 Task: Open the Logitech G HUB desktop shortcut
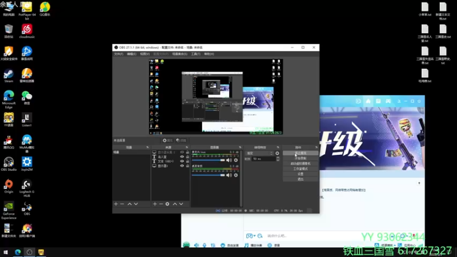pyautogui.click(x=27, y=188)
